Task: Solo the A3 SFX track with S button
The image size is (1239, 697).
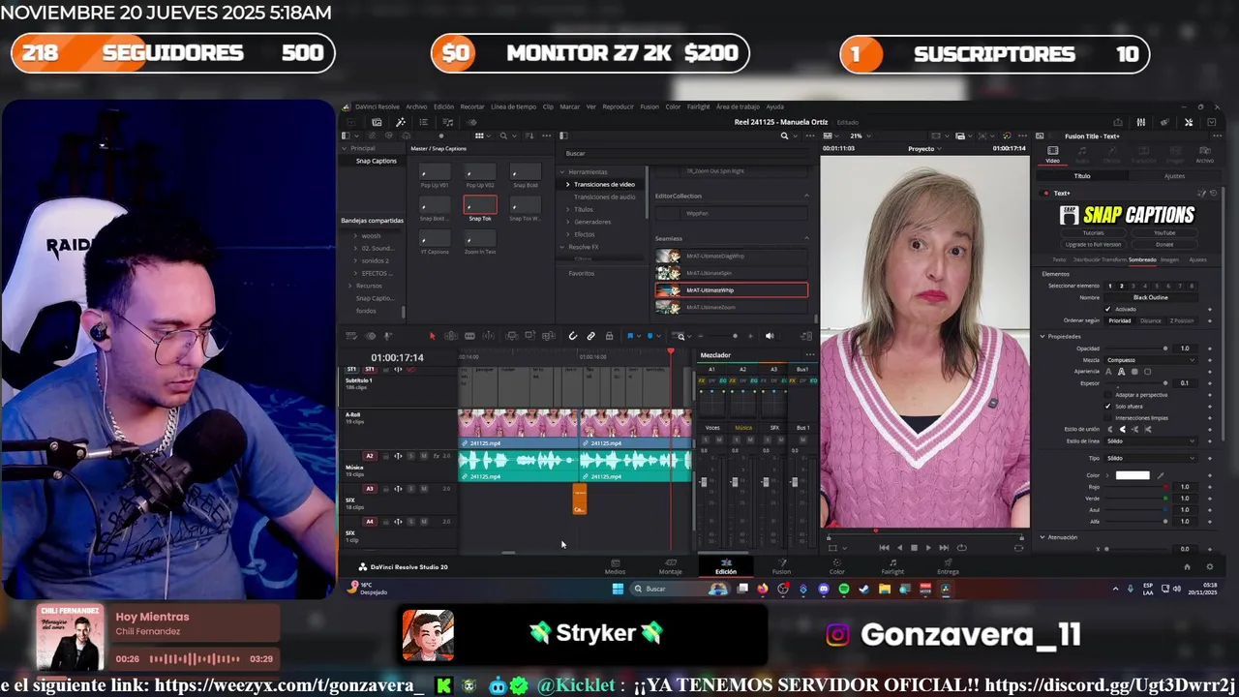Action: click(410, 489)
